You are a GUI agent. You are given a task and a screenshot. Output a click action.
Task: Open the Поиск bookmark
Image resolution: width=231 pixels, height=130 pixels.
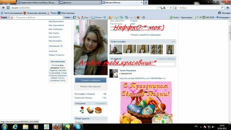pyautogui.click(x=52, y=13)
